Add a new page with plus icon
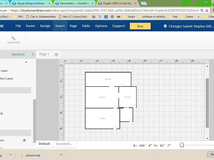This screenshot has height=160, width=214. tap(56, 54)
